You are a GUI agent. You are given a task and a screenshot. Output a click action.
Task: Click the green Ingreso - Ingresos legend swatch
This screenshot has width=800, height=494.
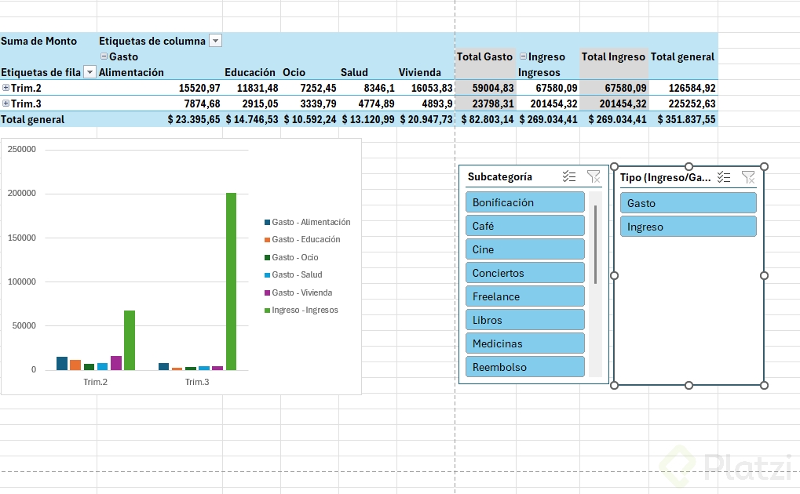tap(267, 310)
